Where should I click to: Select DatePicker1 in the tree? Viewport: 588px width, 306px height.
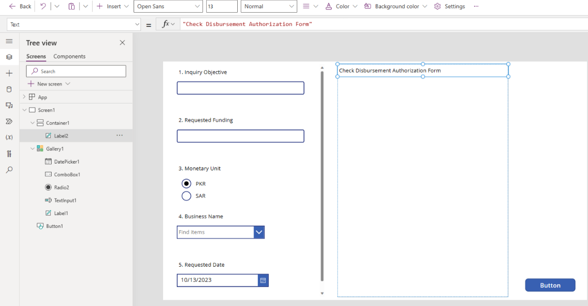pos(66,162)
